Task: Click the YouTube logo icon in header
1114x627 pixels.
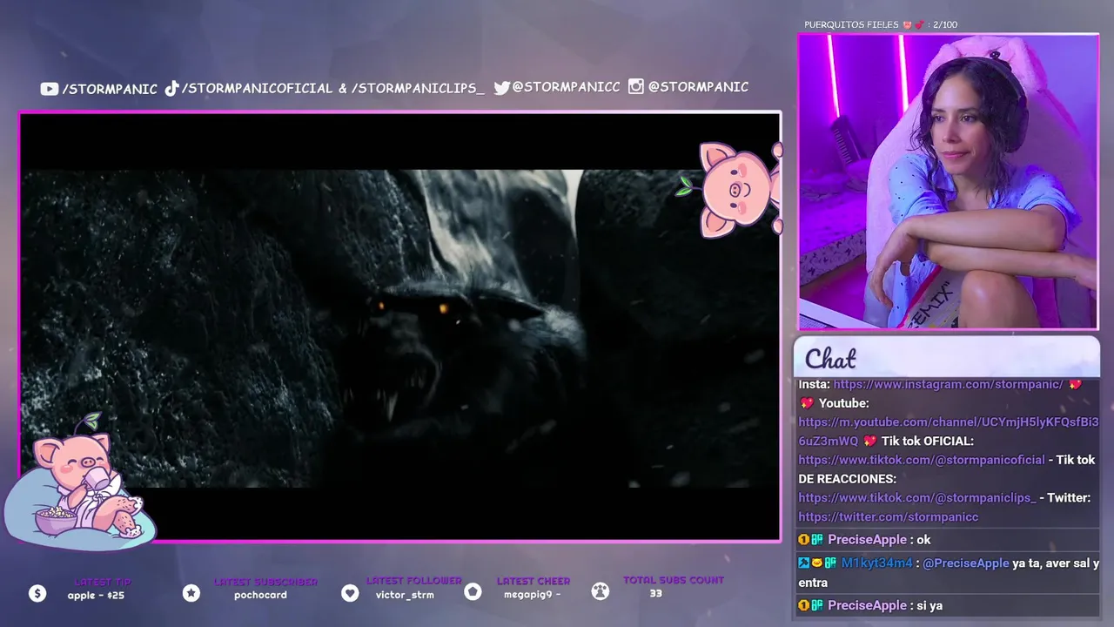Action: tap(49, 89)
